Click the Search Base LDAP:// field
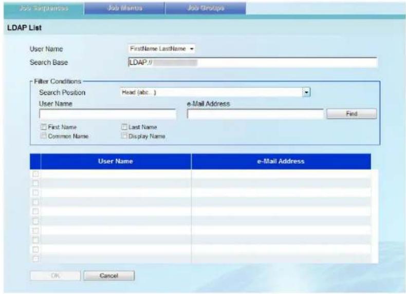The height and width of the screenshot is (294, 406). click(252, 62)
